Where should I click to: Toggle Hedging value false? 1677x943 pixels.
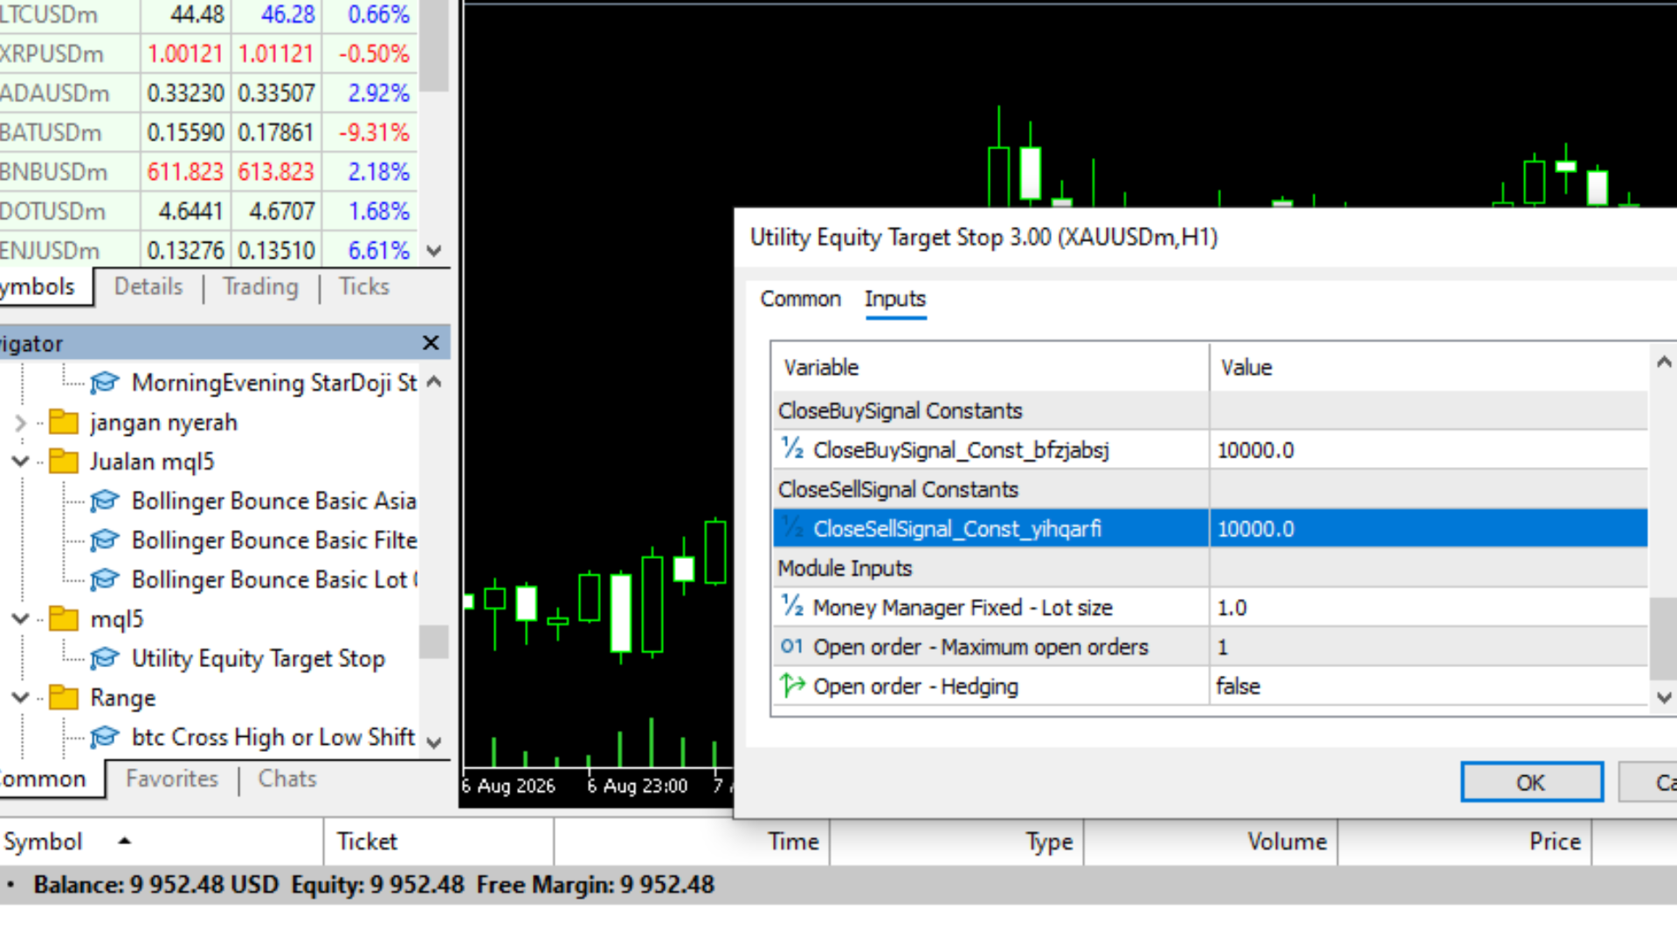click(x=1429, y=686)
